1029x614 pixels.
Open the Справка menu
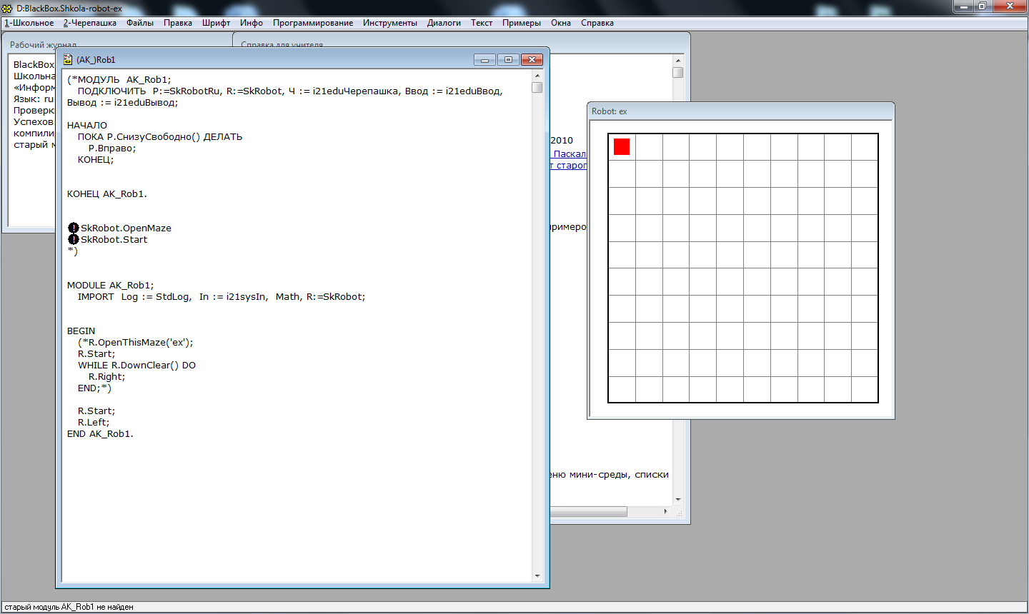[597, 23]
